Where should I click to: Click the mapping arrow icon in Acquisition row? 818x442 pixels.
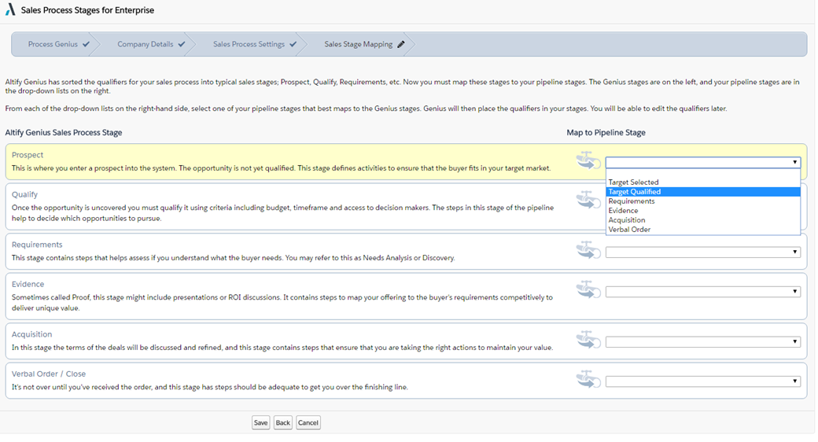(x=588, y=340)
